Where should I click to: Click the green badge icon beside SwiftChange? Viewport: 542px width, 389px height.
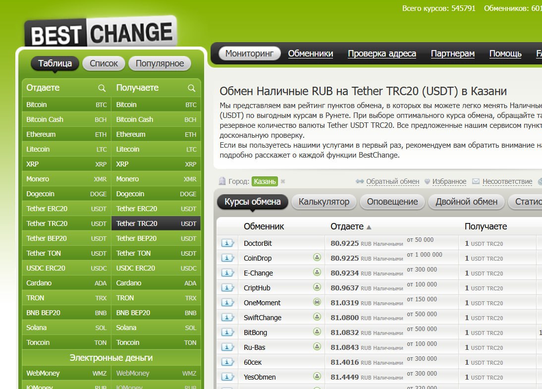click(x=317, y=317)
